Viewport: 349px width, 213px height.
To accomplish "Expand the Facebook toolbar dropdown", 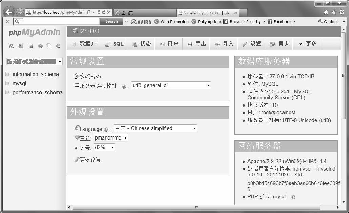I will 294,22.
